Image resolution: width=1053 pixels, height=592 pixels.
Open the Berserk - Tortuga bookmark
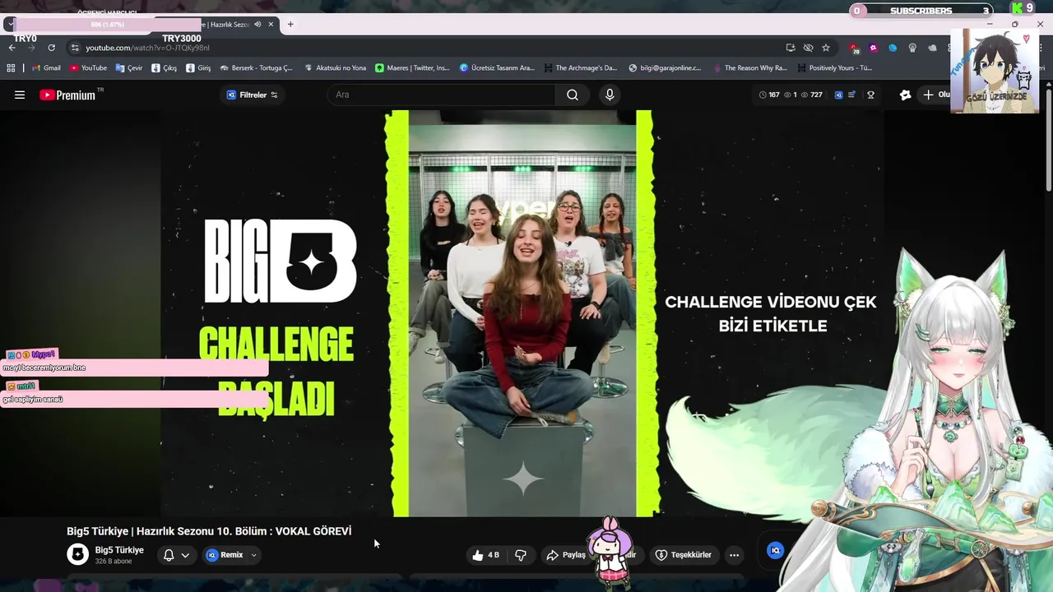tap(258, 68)
